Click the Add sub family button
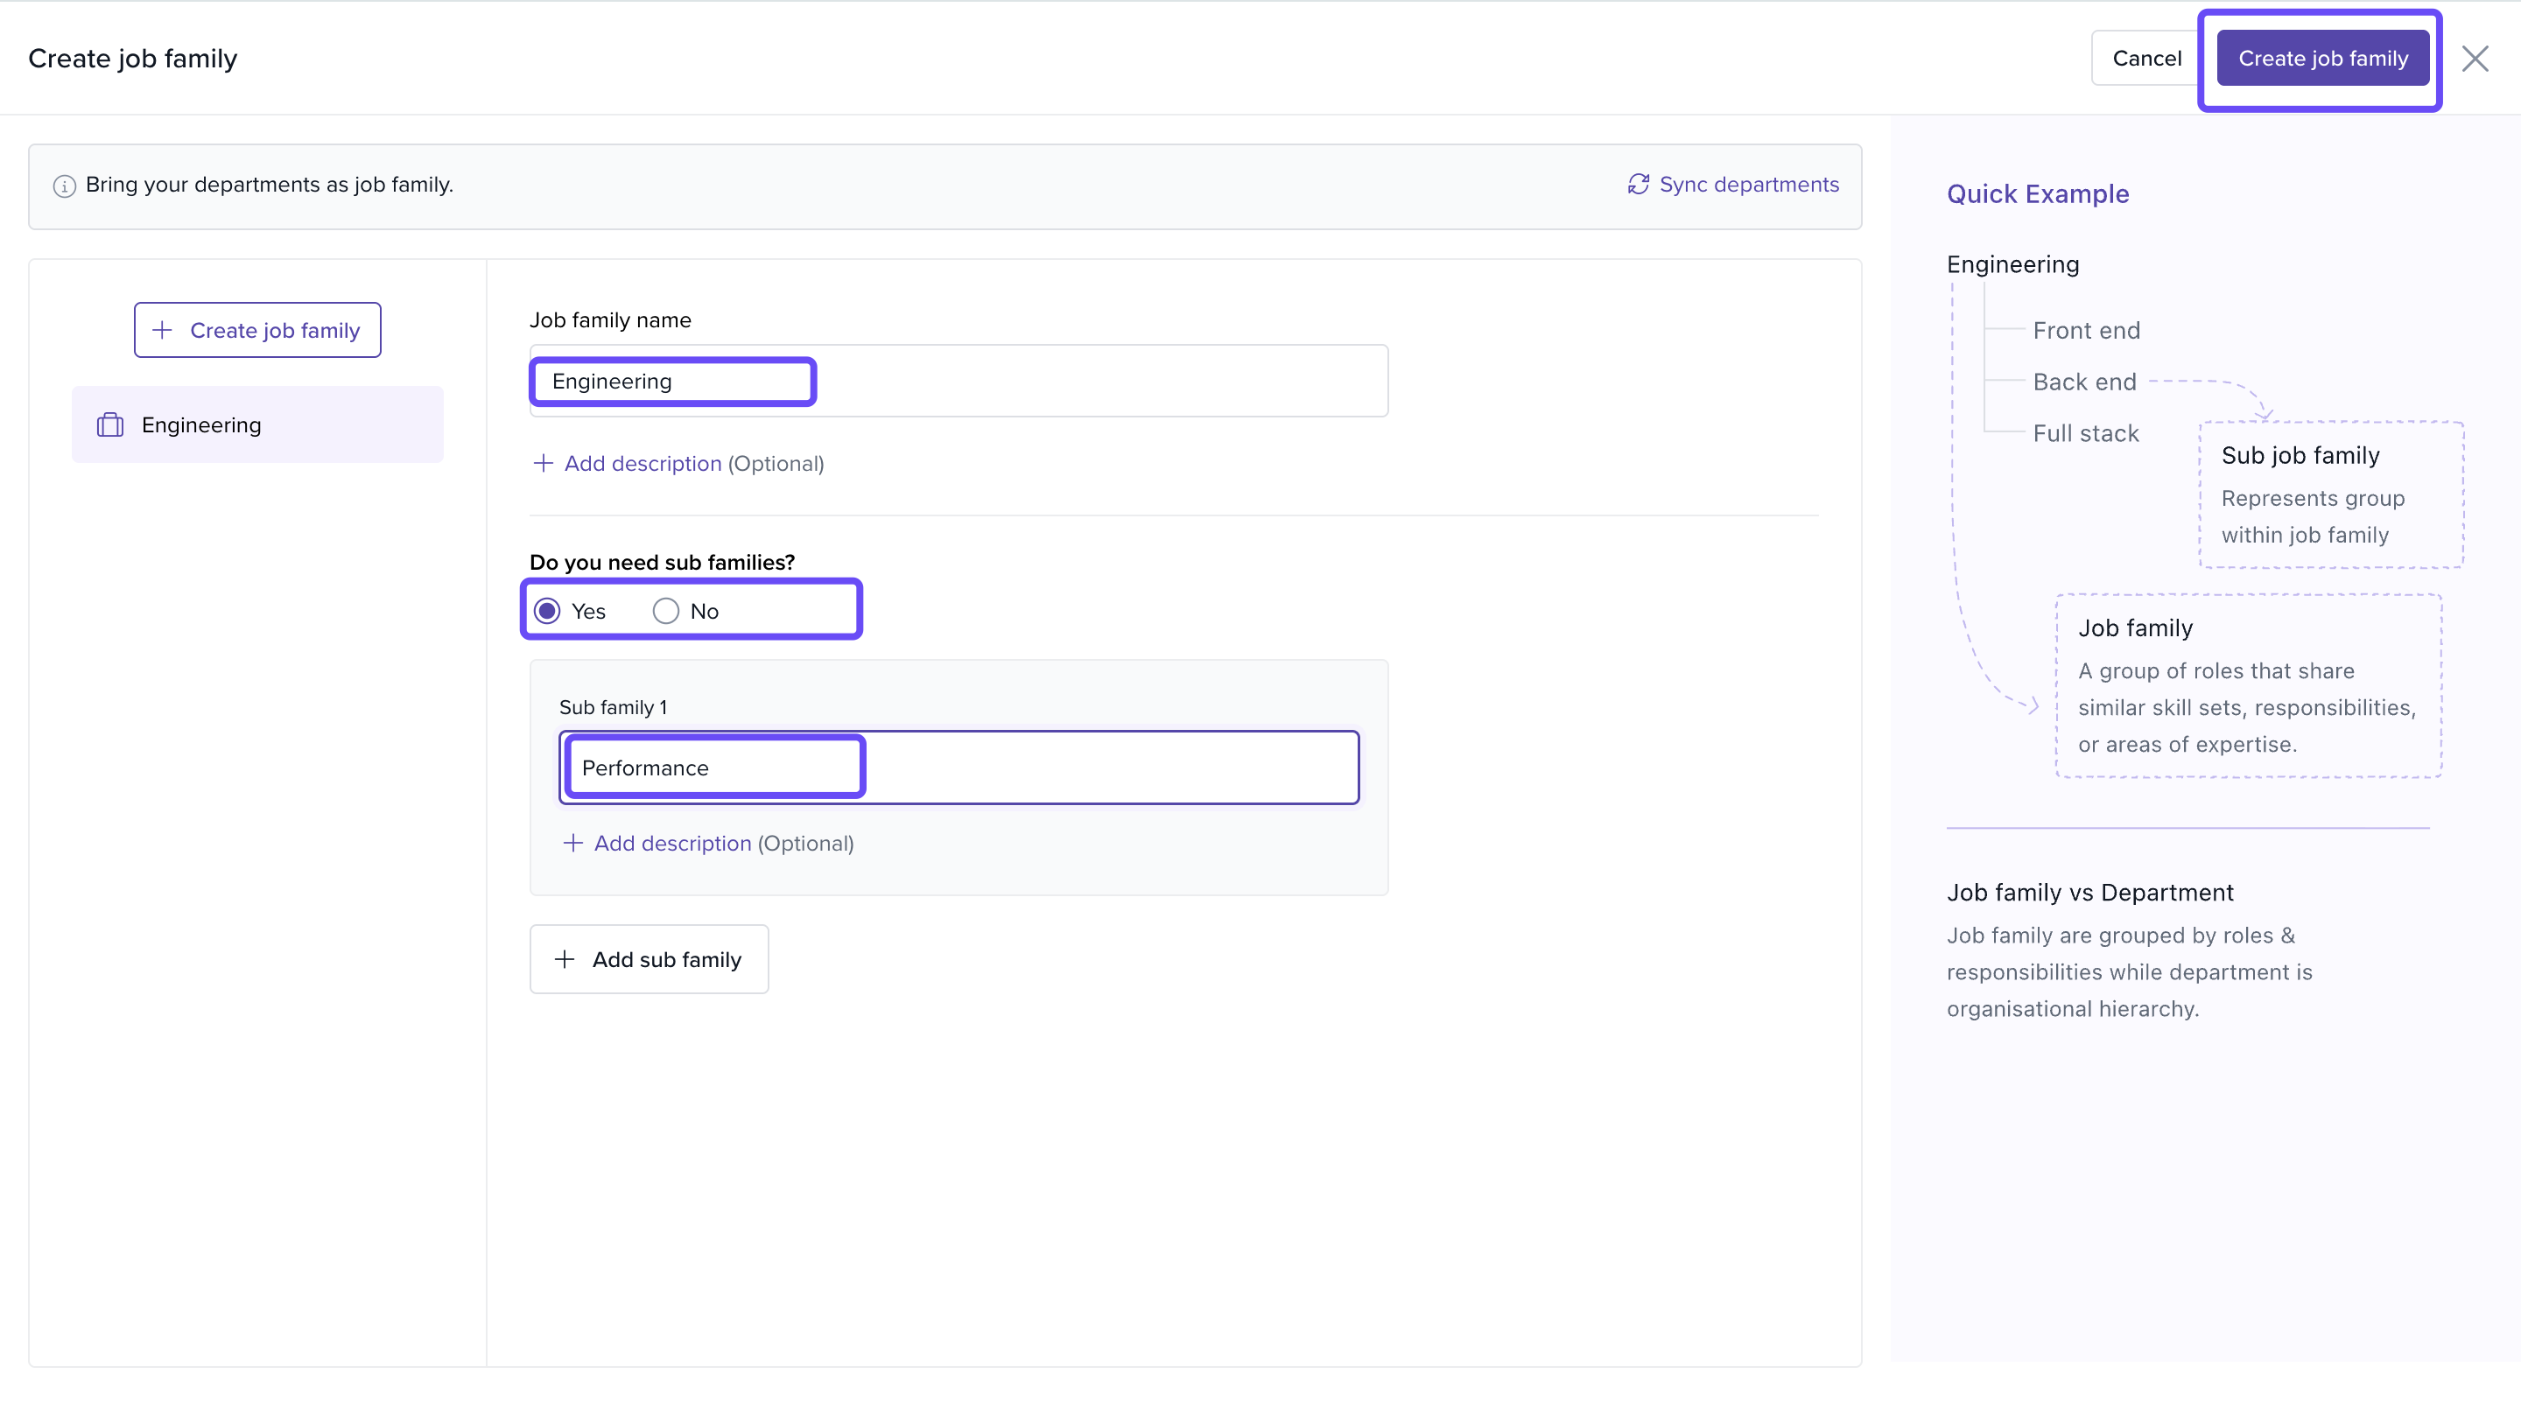The image size is (2521, 1423). 649,959
